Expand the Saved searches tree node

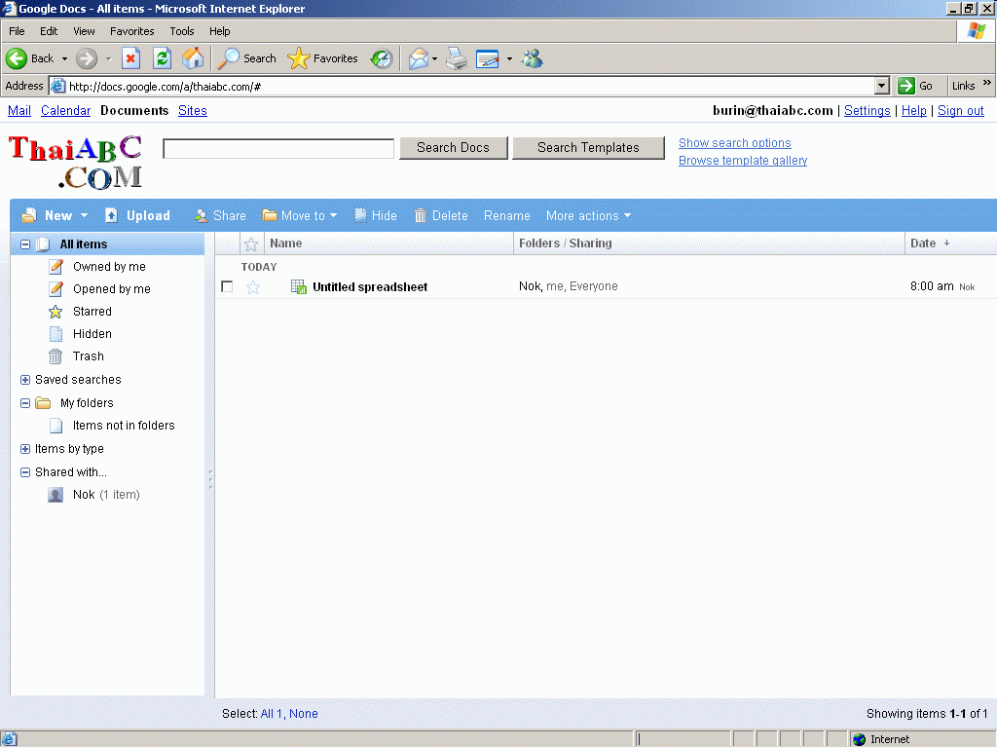tap(25, 380)
